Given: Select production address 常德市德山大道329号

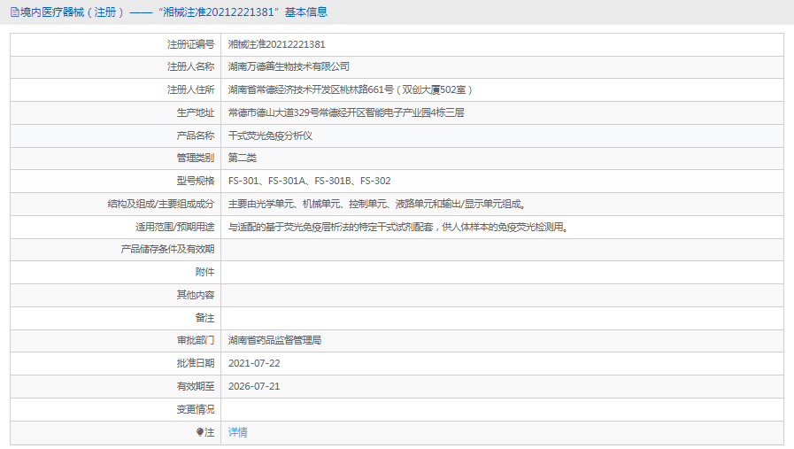Looking at the screenshot, I should 346,112.
